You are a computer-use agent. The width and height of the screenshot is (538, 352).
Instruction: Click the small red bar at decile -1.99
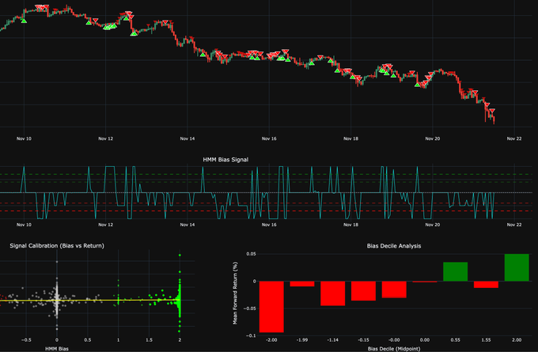point(302,283)
